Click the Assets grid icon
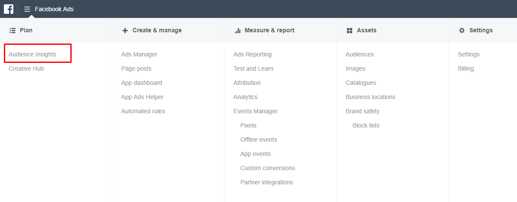The height and width of the screenshot is (202, 517). point(350,31)
